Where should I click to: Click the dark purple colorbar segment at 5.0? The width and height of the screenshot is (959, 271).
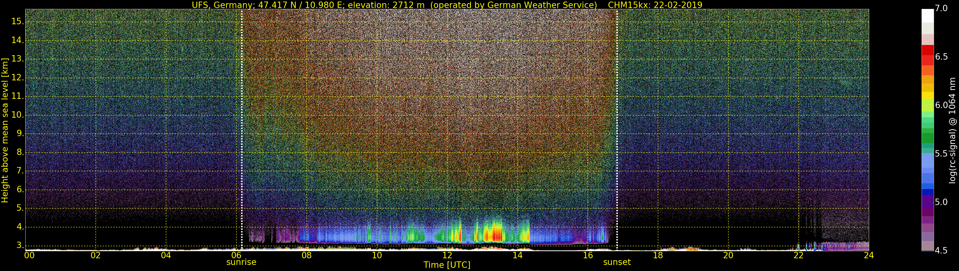[928, 202]
